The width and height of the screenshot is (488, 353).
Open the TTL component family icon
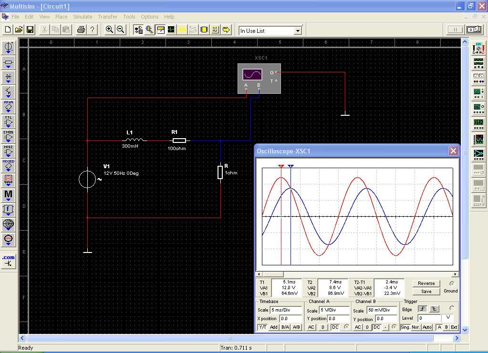coord(9,121)
